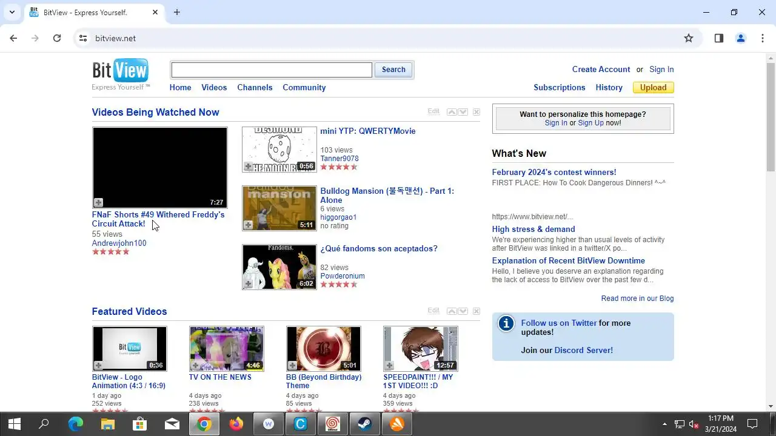The width and height of the screenshot is (776, 436).
Task: Open the Channels menu item
Action: (255, 88)
